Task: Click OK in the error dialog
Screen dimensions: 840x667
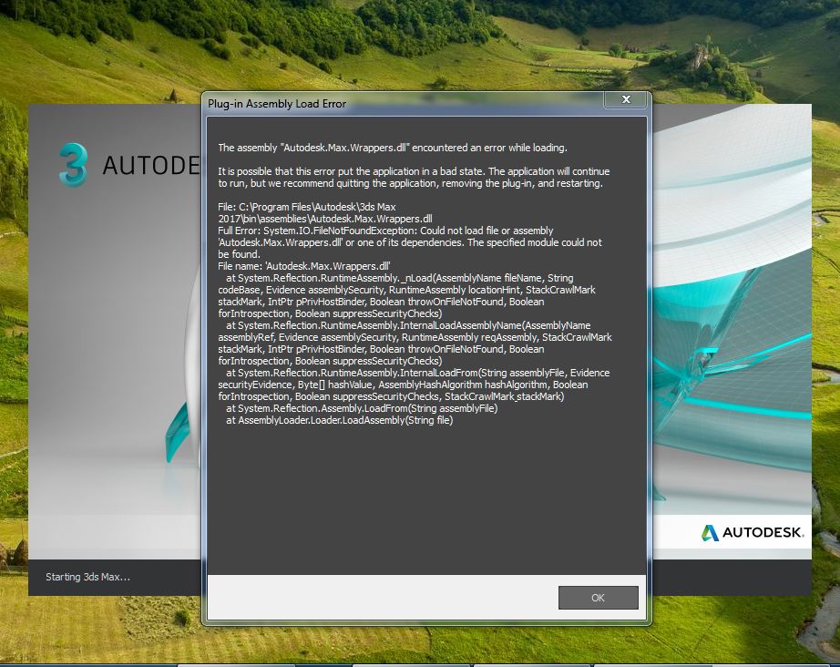Action: pyautogui.click(x=598, y=598)
